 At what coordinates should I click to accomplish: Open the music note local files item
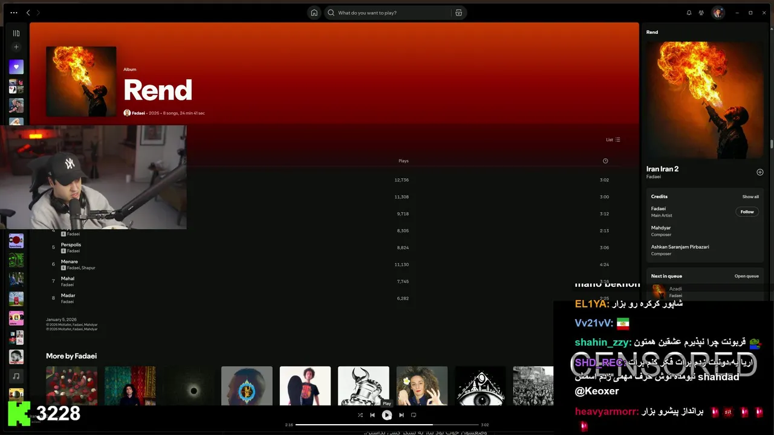16,376
